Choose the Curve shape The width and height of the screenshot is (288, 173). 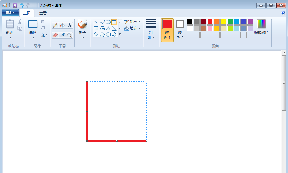click(x=102, y=23)
